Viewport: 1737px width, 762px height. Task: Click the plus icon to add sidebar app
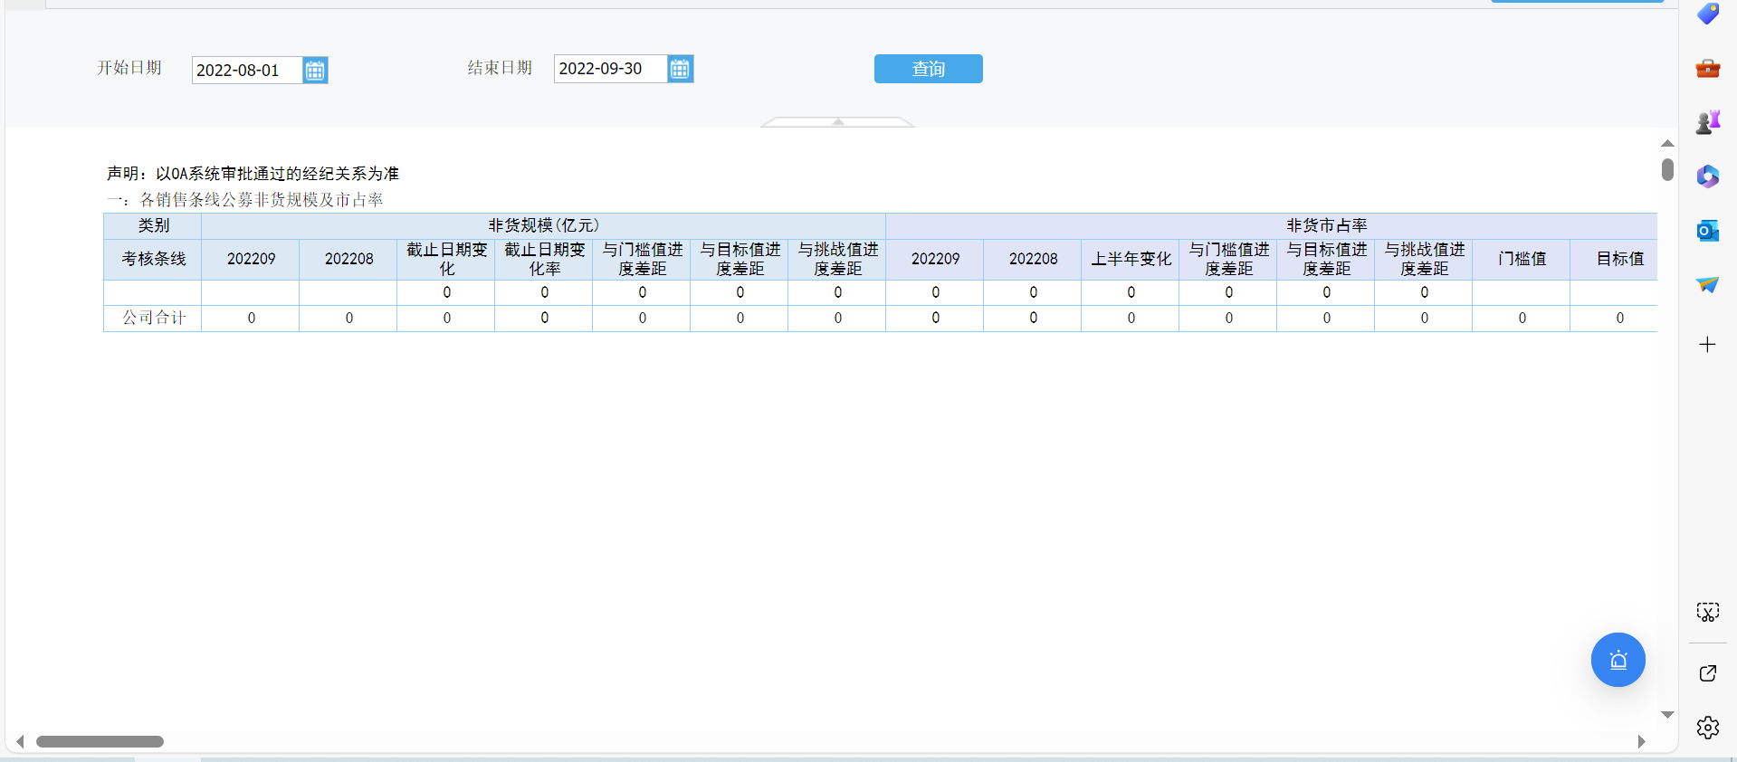pyautogui.click(x=1707, y=345)
